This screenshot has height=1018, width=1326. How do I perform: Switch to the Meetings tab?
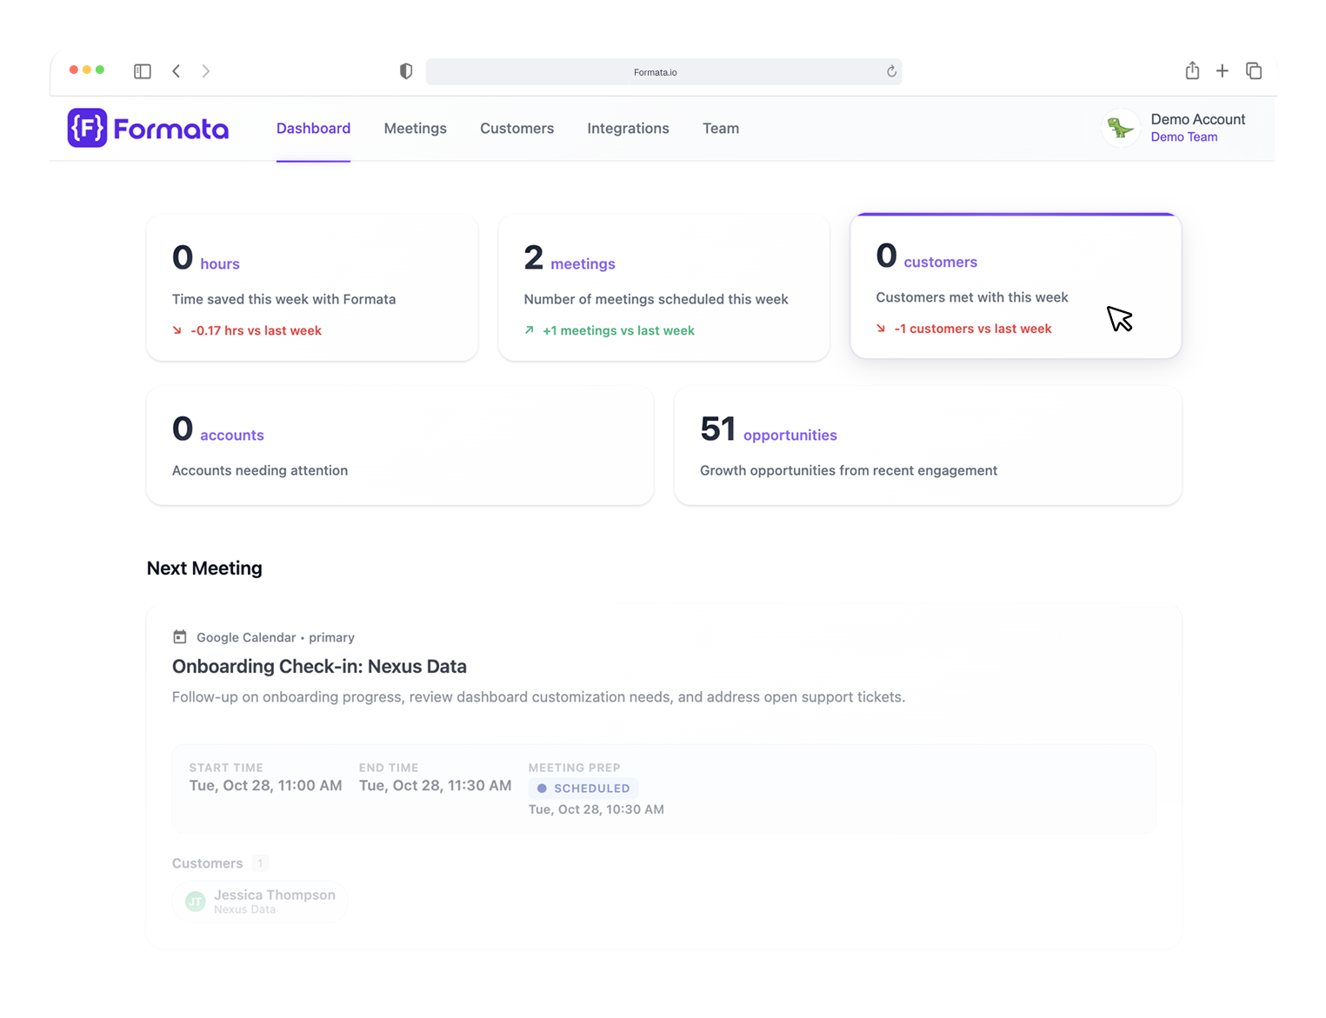415,128
